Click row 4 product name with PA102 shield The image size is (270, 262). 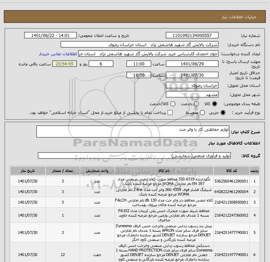[x=164, y=215]
